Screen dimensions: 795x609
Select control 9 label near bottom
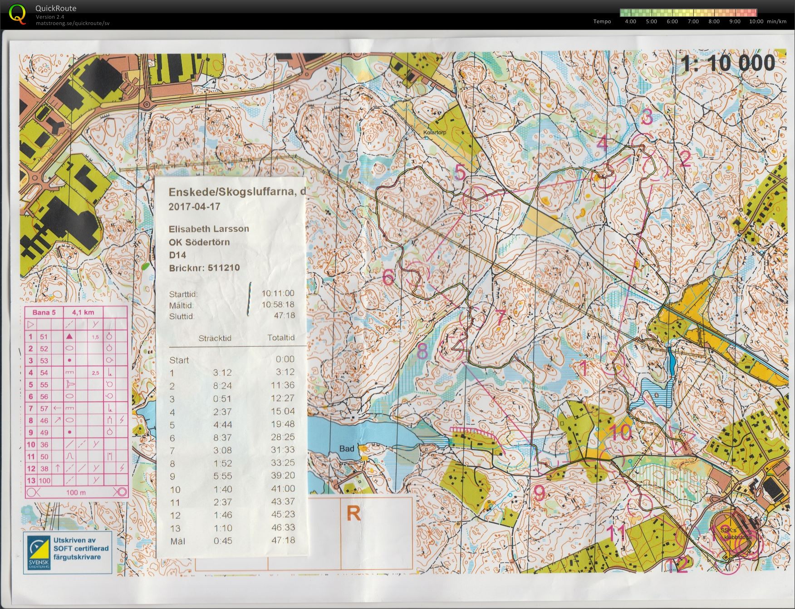(x=539, y=493)
